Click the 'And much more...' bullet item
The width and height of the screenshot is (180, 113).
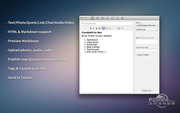tap(96, 52)
